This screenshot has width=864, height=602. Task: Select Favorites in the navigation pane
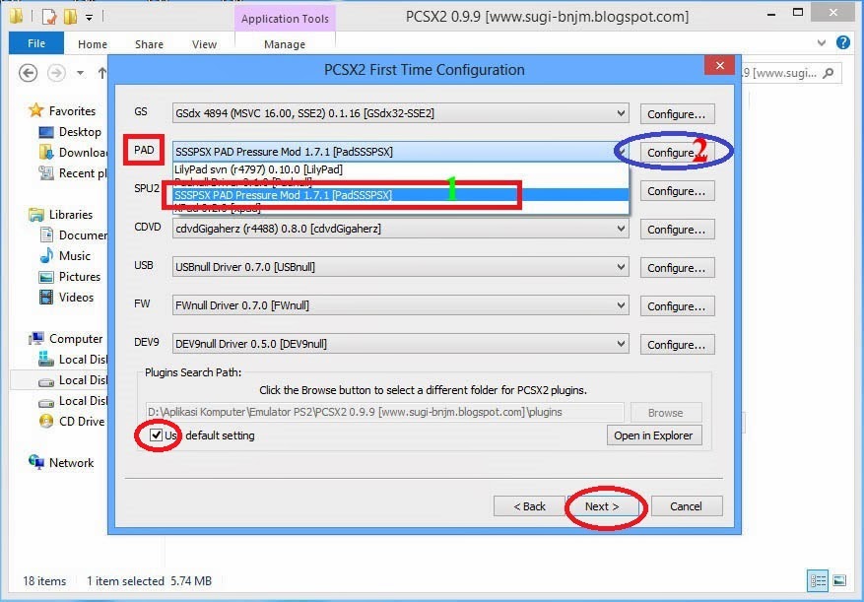pyautogui.click(x=72, y=110)
